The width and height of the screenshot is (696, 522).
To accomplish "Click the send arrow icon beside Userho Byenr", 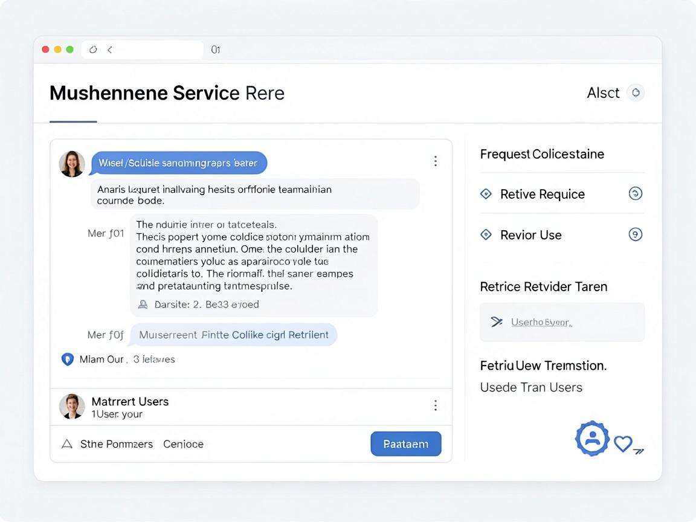I will click(x=497, y=322).
